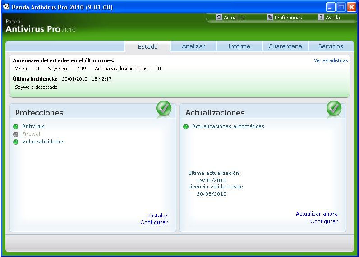Click the Ayuda question mark icon
359x257 pixels.
(x=321, y=17)
